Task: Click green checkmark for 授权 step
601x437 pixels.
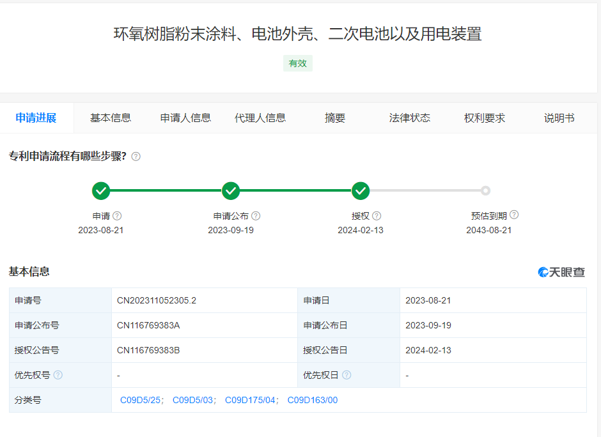Action: (x=361, y=190)
